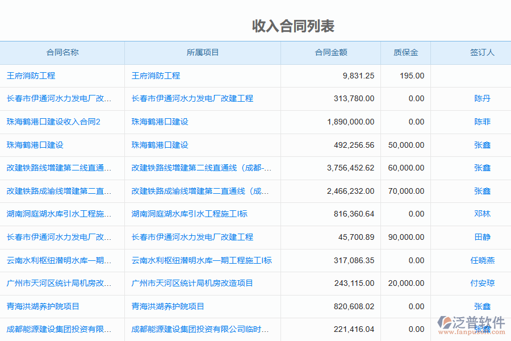Viewport: 511px width, 341px height.
Task: Open 青海洪湖养护院项目 in the contract name column
Action: tap(43, 306)
